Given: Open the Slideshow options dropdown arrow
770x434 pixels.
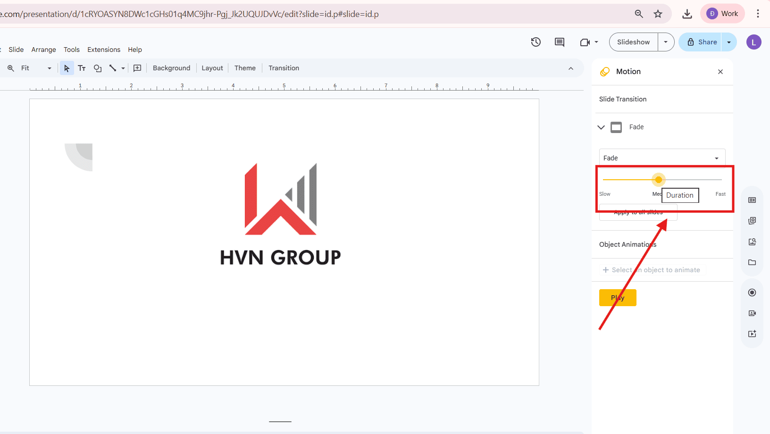Looking at the screenshot, I should [x=666, y=42].
